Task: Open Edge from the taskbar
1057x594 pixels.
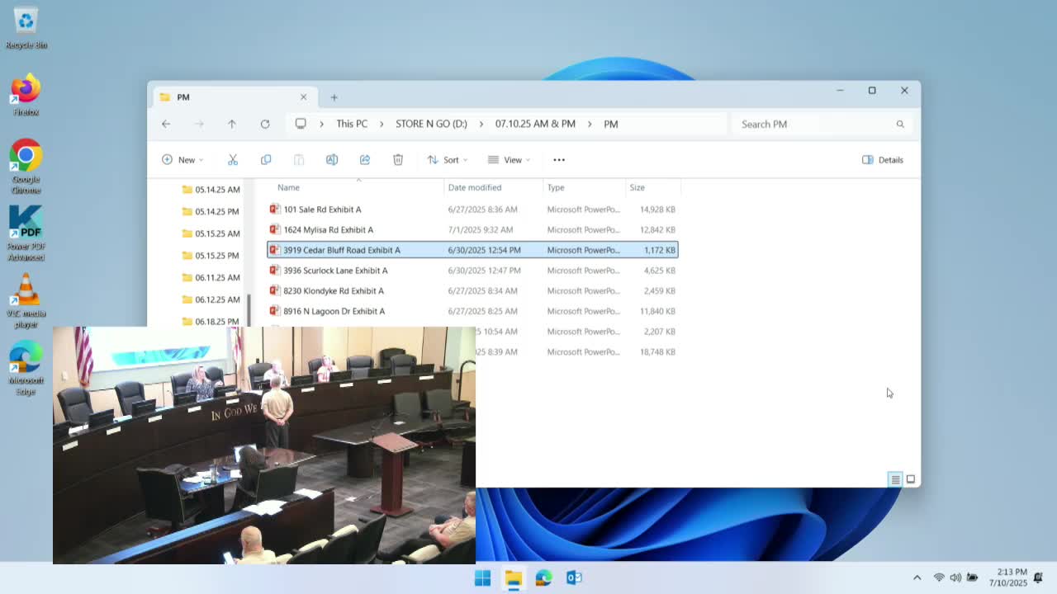Action: tap(543, 578)
